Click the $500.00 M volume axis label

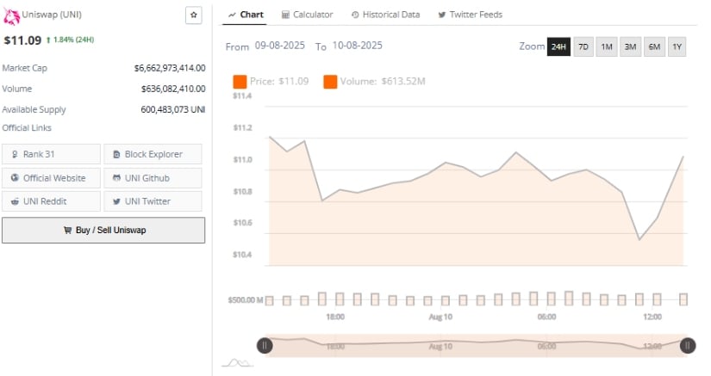(246, 300)
